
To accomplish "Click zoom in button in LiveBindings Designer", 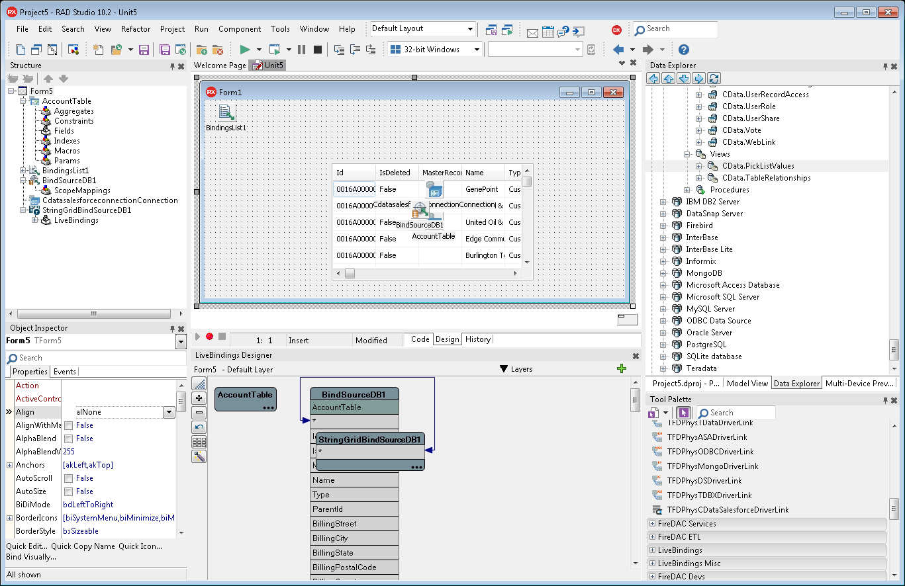I will 199,398.
